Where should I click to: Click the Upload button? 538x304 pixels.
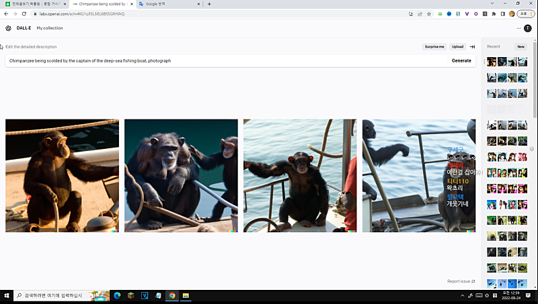tap(457, 47)
